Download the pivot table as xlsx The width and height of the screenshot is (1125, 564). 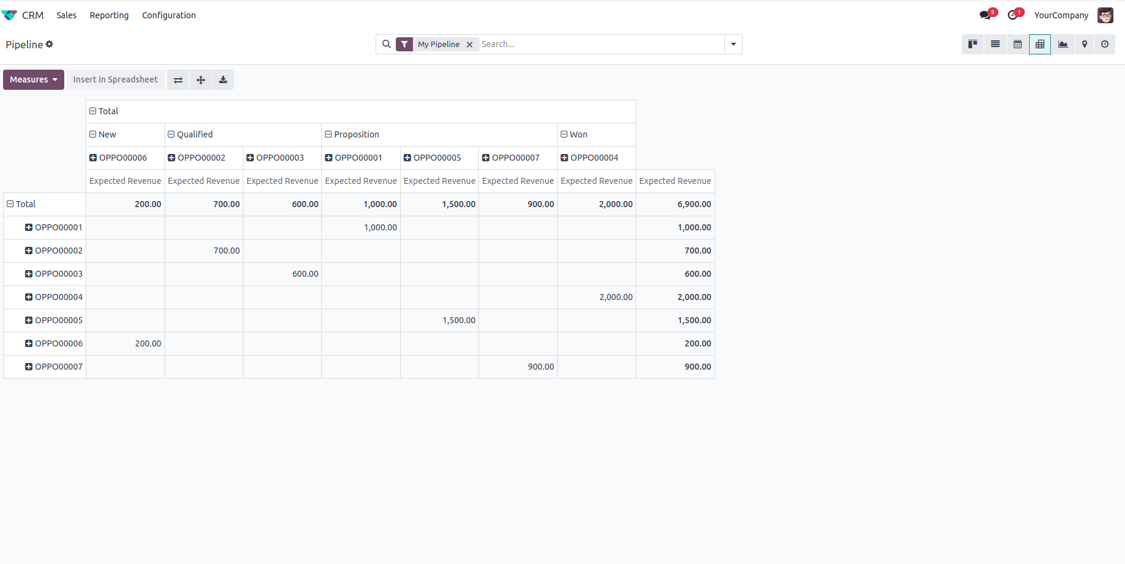click(x=223, y=80)
